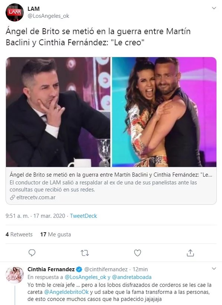Screen dimensions: 222x305
Task: Open the @andretaboada mention link
Action: tap(132, 277)
